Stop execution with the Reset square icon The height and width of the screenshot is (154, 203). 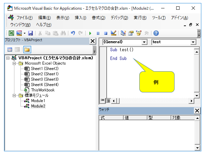[x=106, y=33]
